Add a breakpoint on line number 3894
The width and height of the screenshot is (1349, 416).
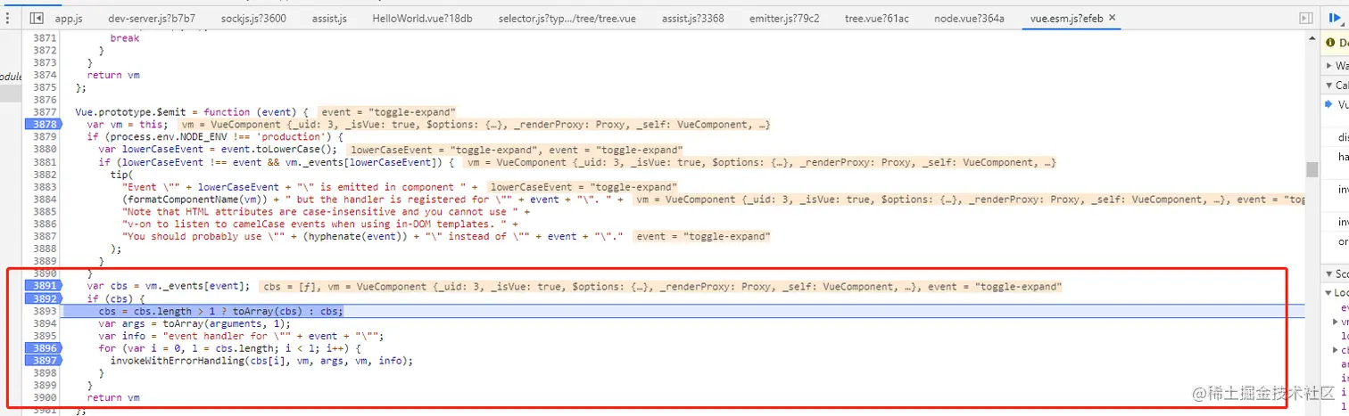coord(44,323)
